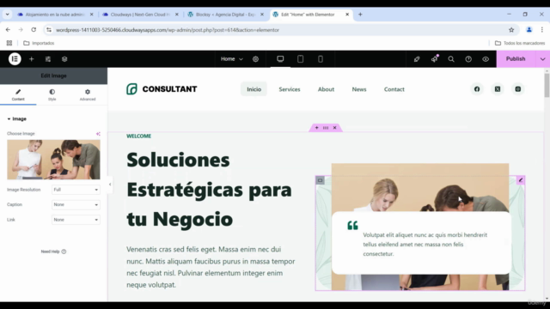The height and width of the screenshot is (309, 550).
Task: Open the tab search dropdown arrow
Action: (x=7, y=15)
